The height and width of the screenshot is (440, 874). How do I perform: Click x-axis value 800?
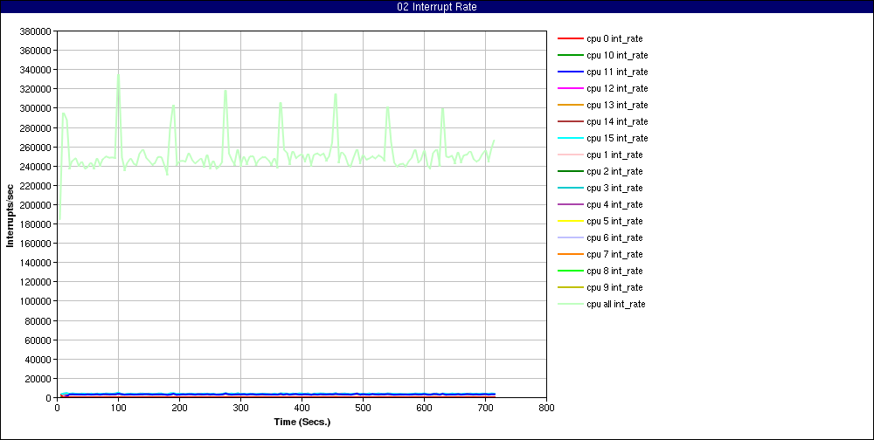[x=546, y=408]
